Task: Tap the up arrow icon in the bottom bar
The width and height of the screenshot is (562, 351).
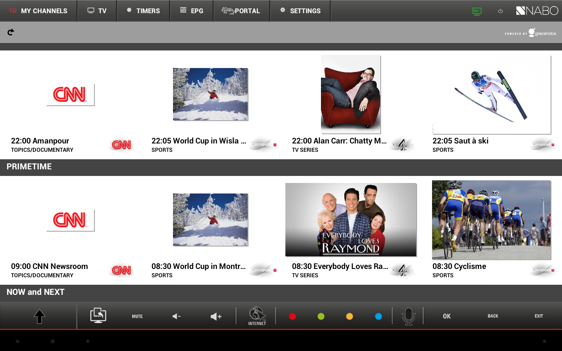Action: 40,316
